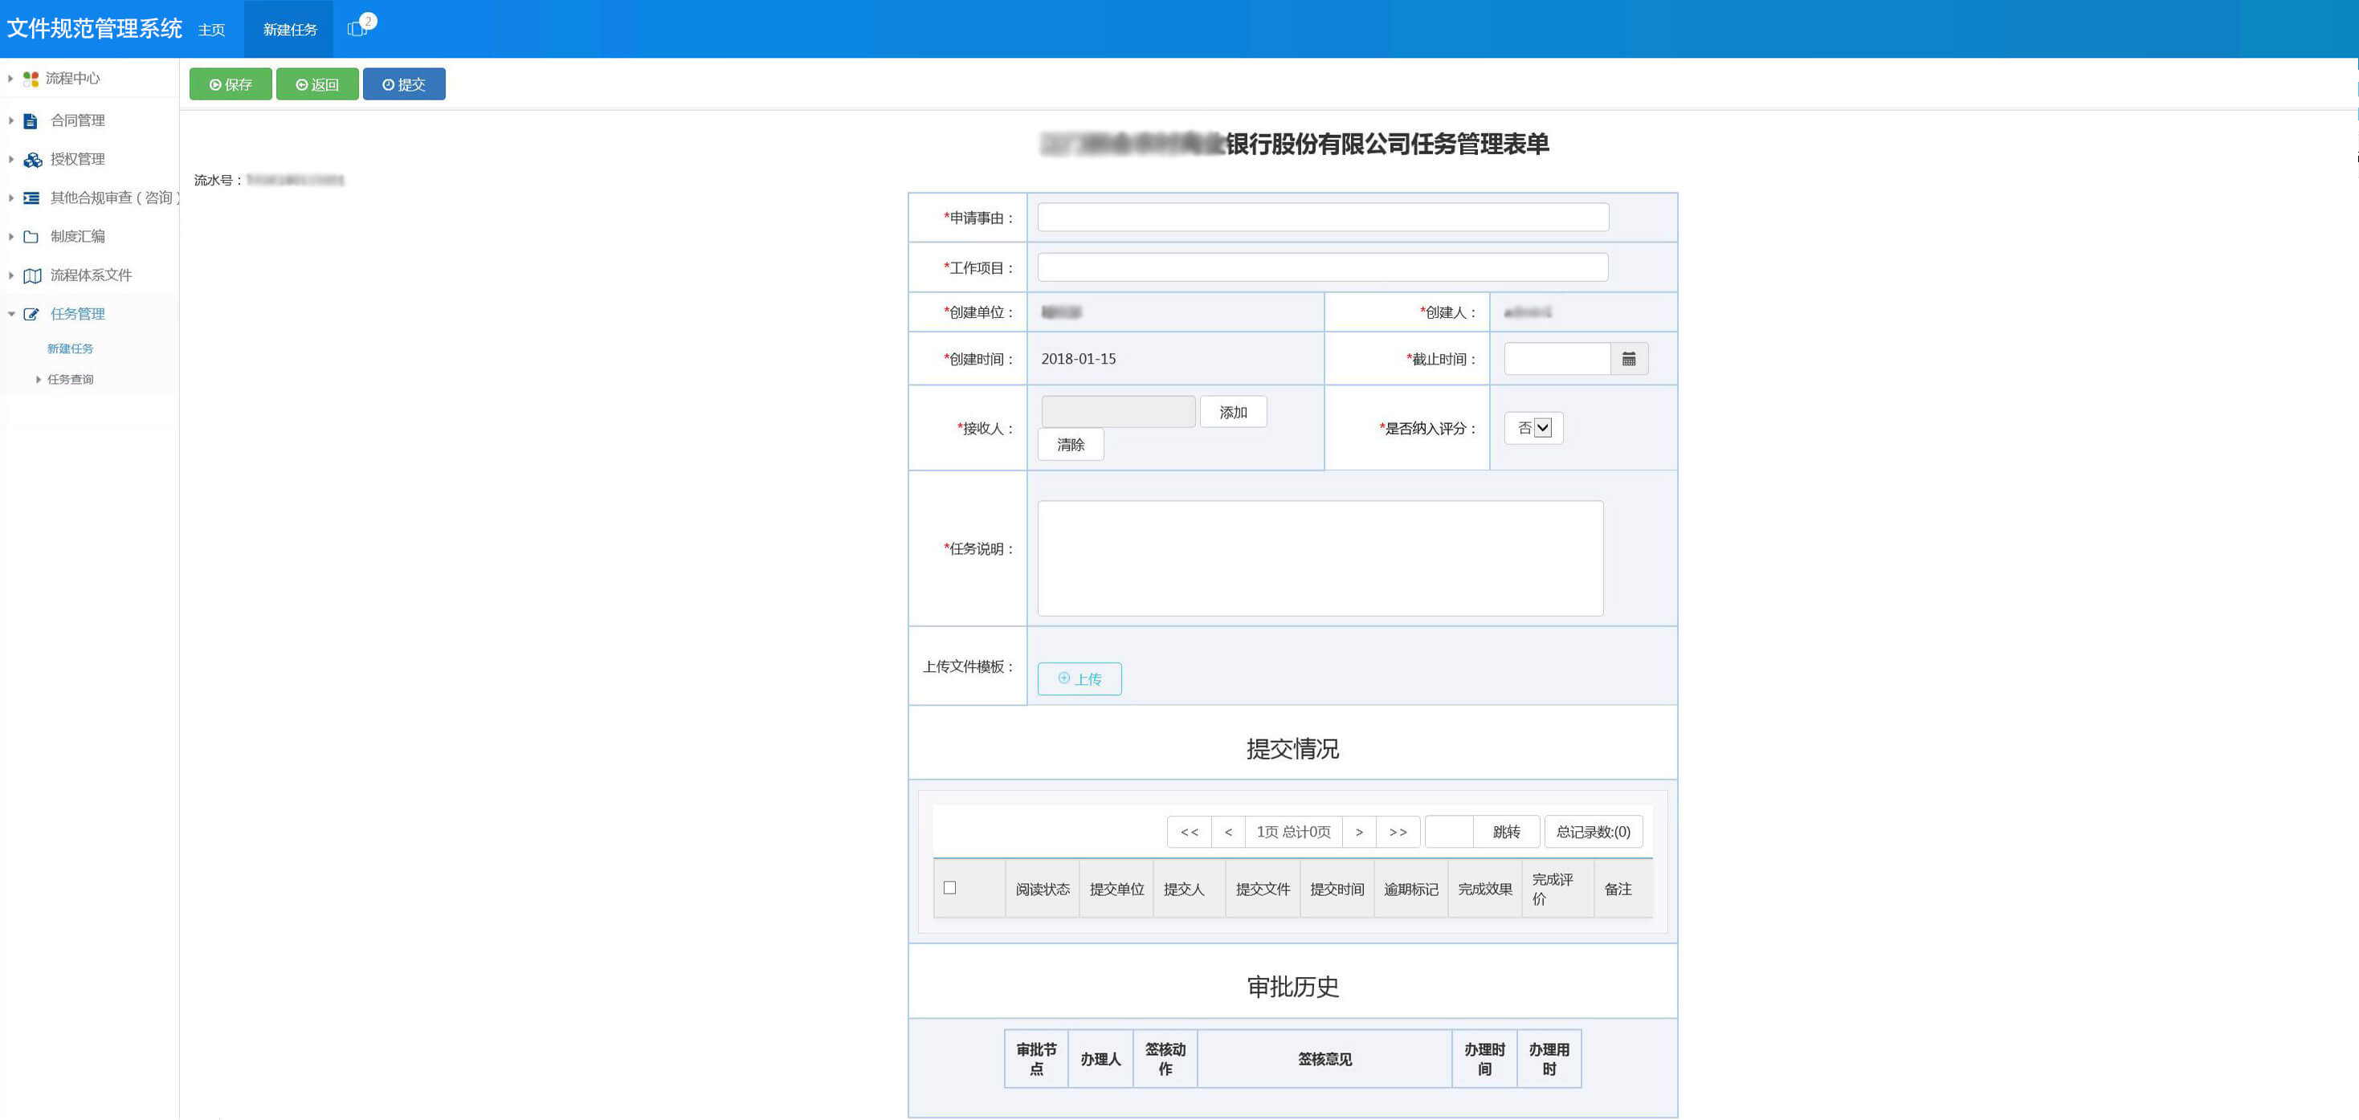Click into the 申请事由 input field

click(1324, 218)
